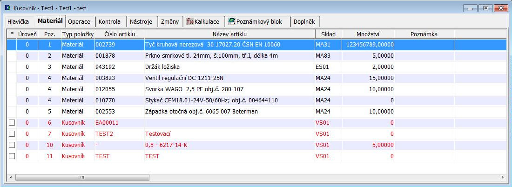Screen dimensions: 512x187
Task: Open the Doplněk tab
Action: [x=304, y=21]
